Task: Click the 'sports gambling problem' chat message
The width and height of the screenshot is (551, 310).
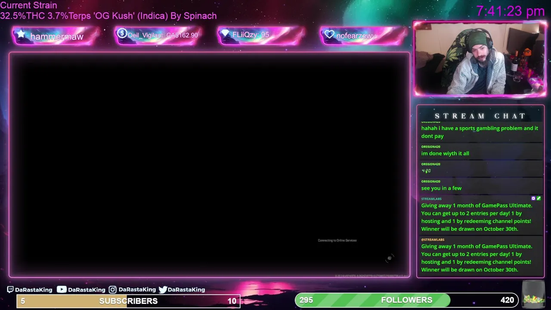Action: coord(480,132)
